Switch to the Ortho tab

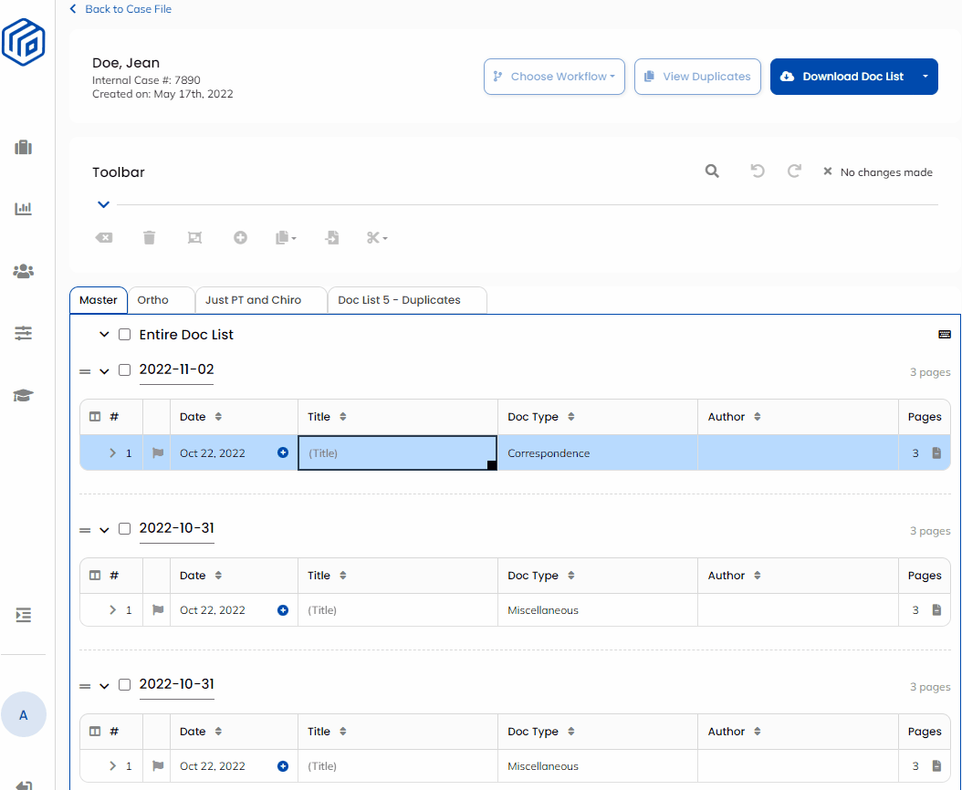(x=153, y=300)
